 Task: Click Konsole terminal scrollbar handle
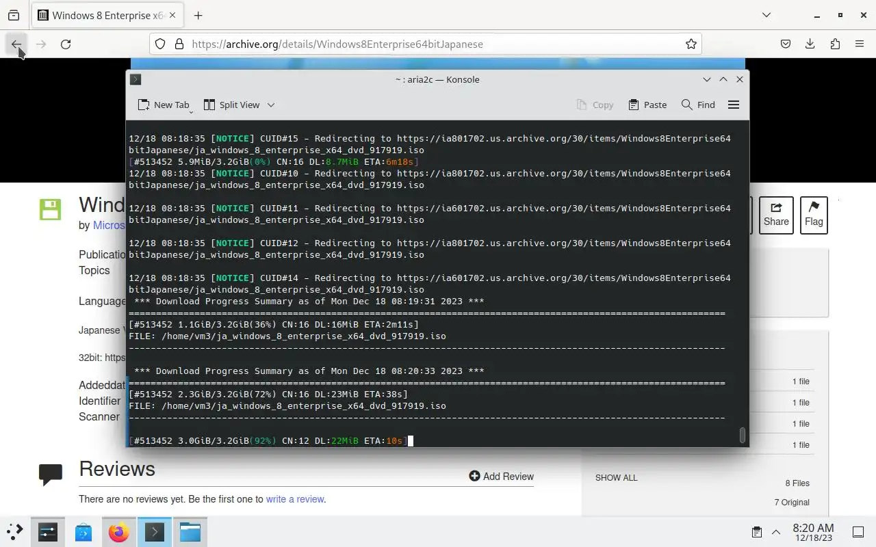(x=743, y=435)
